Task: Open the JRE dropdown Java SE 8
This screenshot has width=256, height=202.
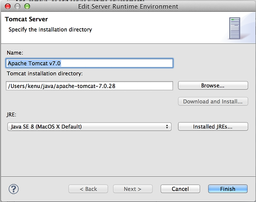Action: pyautogui.click(x=89, y=127)
